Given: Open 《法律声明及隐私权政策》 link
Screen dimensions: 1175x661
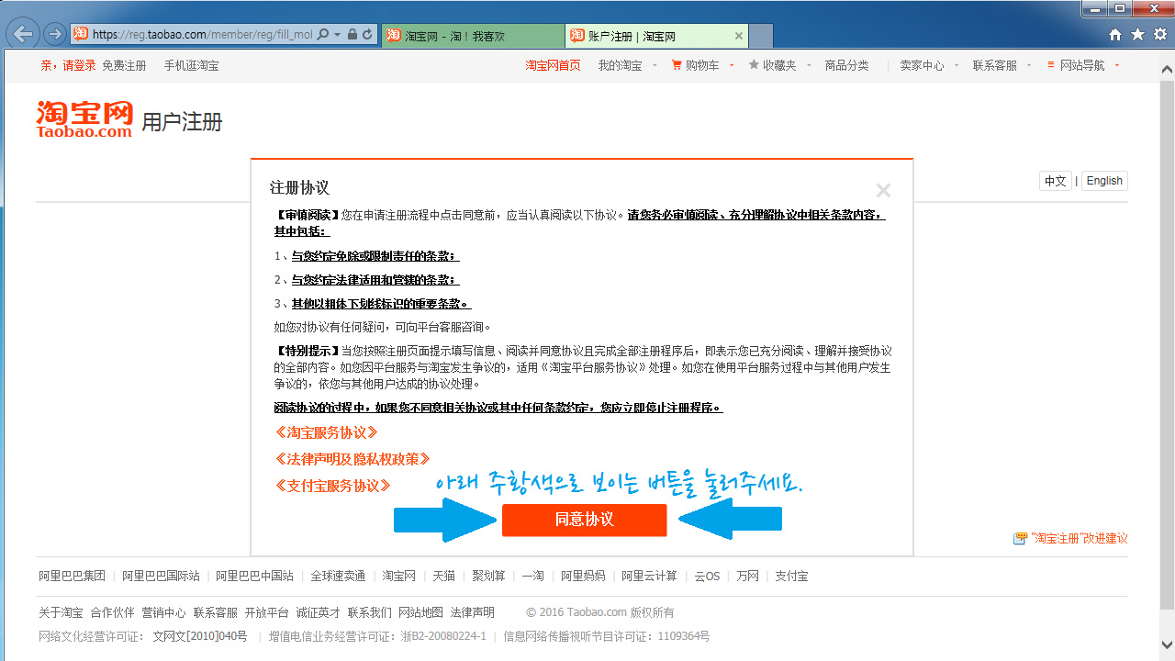Looking at the screenshot, I should 352,459.
